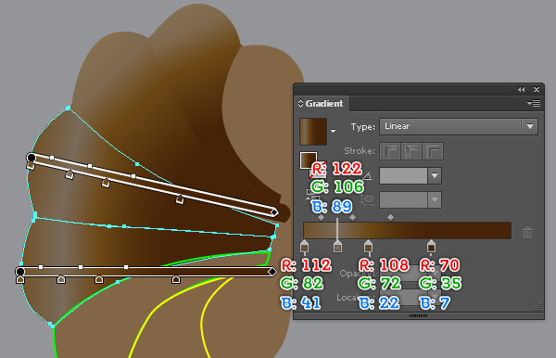Click the fill color square swatch
This screenshot has width=556, height=358.
(x=309, y=160)
